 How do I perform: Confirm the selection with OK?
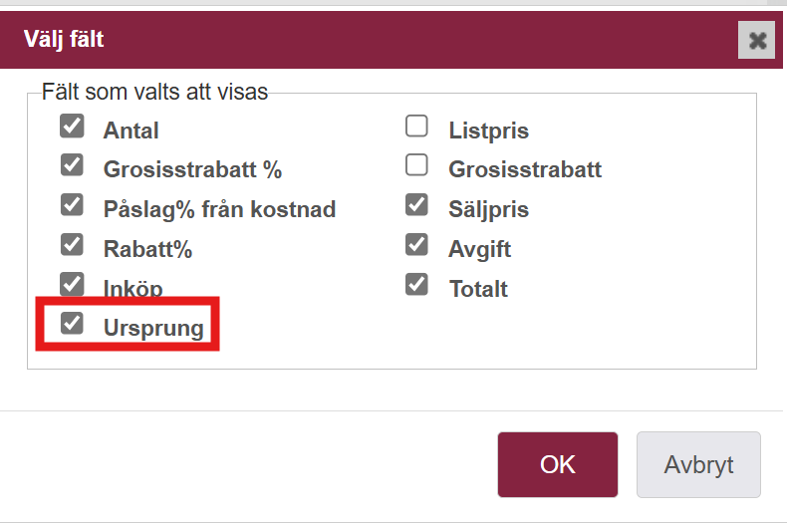[x=558, y=465]
